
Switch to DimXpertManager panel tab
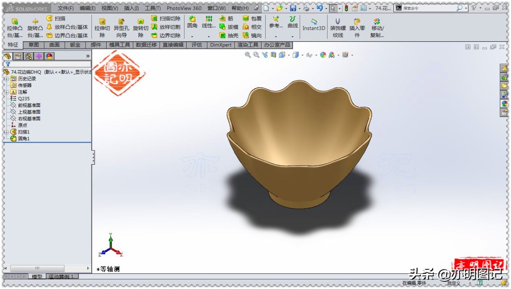(39, 56)
